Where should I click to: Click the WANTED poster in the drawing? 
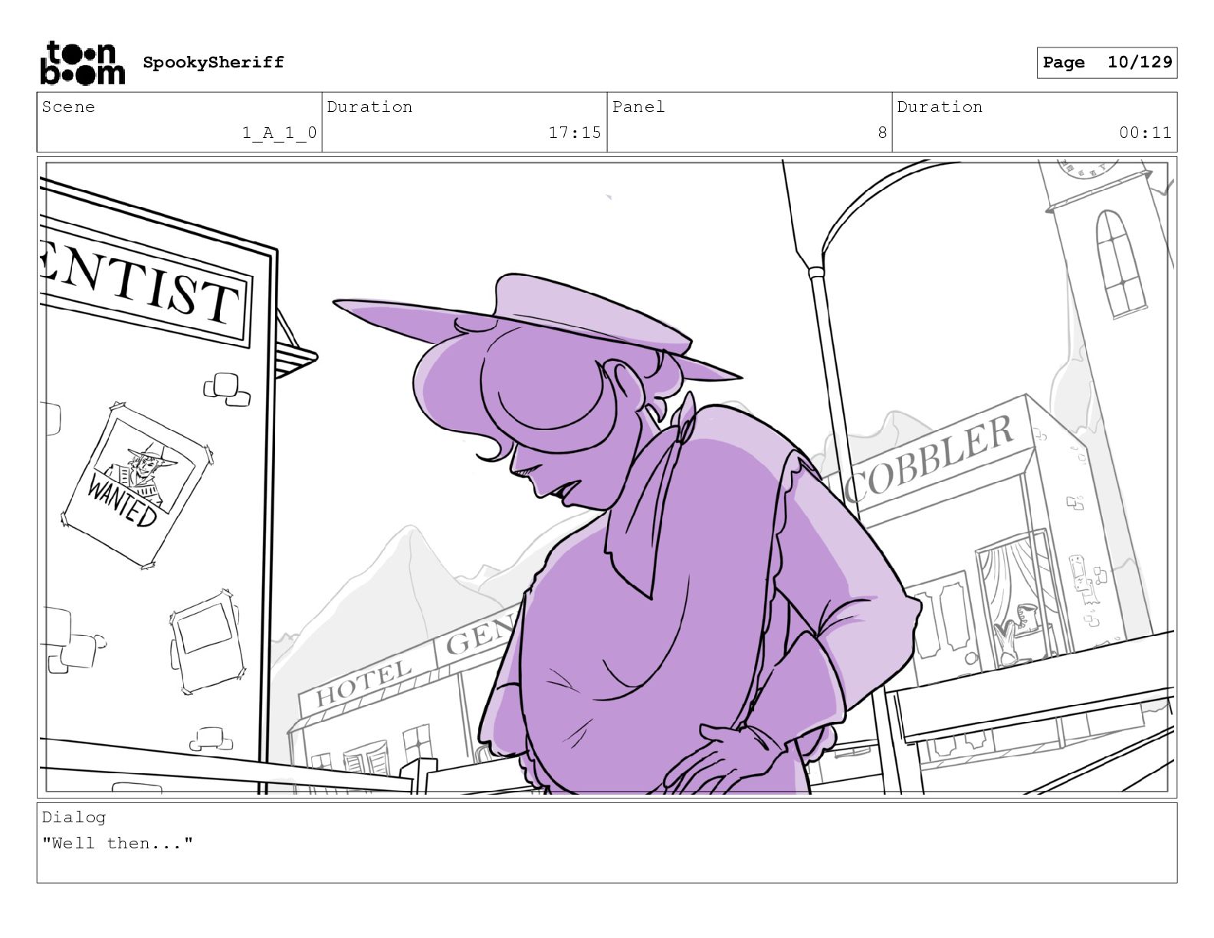(137, 485)
